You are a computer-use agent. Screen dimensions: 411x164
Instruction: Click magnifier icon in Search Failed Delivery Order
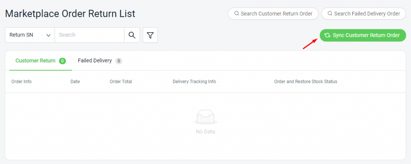[x=330, y=13]
